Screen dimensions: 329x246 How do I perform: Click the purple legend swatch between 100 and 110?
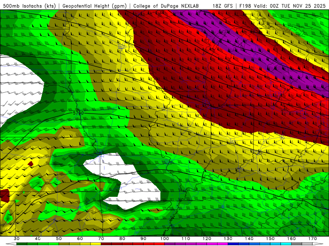click(170, 244)
